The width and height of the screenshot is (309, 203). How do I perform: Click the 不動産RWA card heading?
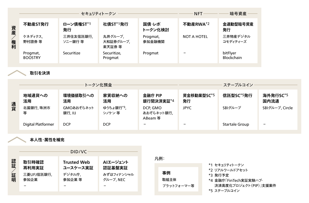(x=196, y=24)
